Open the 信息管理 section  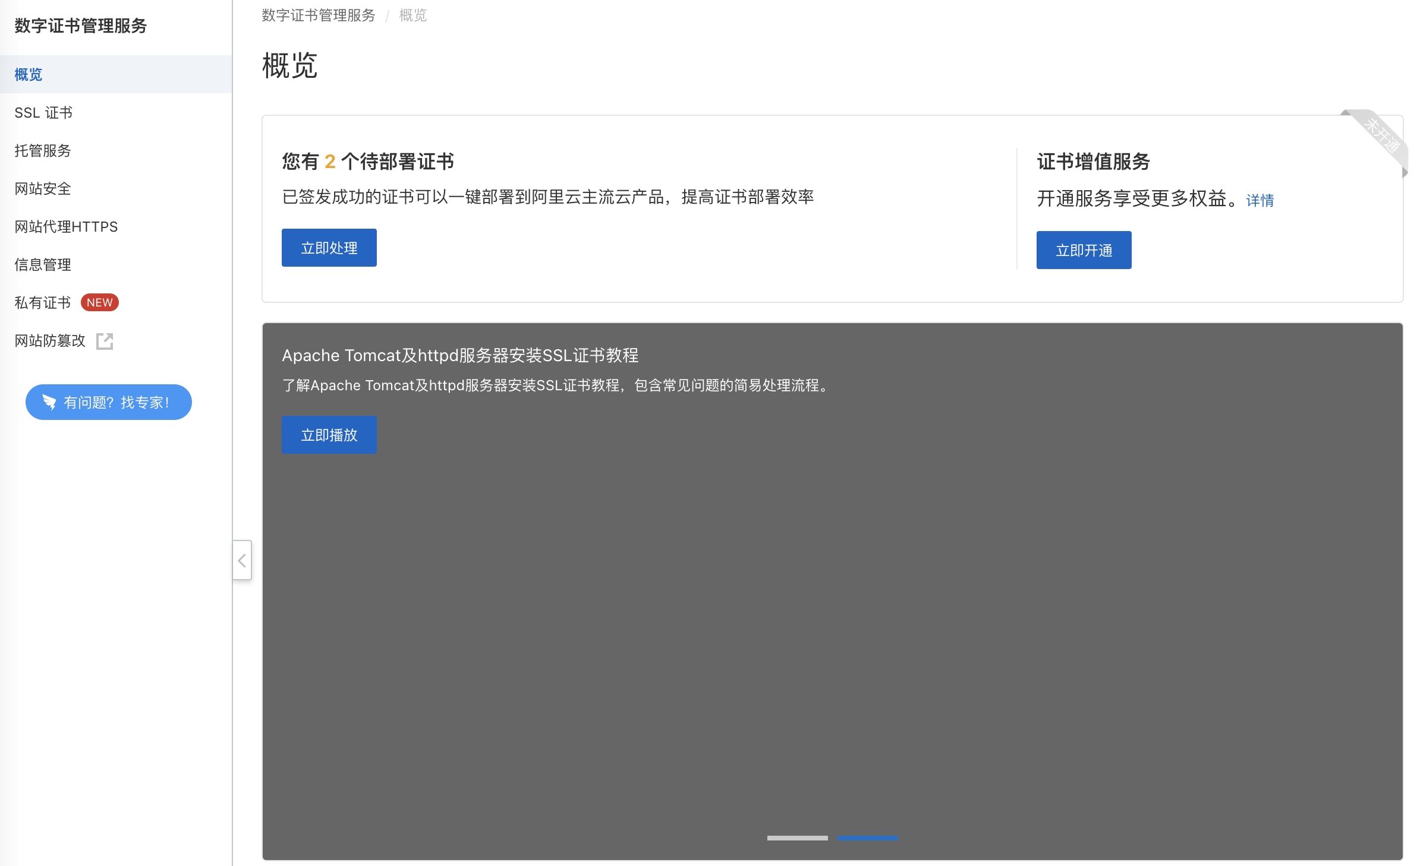[42, 264]
